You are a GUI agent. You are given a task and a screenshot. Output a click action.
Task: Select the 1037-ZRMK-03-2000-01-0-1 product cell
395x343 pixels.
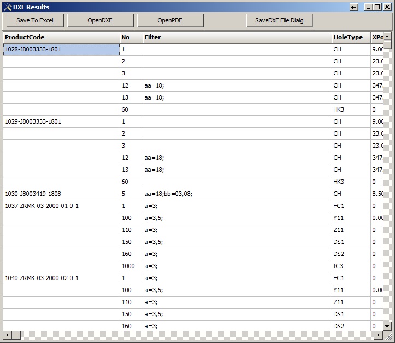(x=61, y=206)
